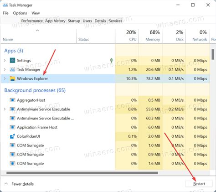Switch to the Performance tab
The height and width of the screenshot is (192, 216).
[x=32, y=21]
